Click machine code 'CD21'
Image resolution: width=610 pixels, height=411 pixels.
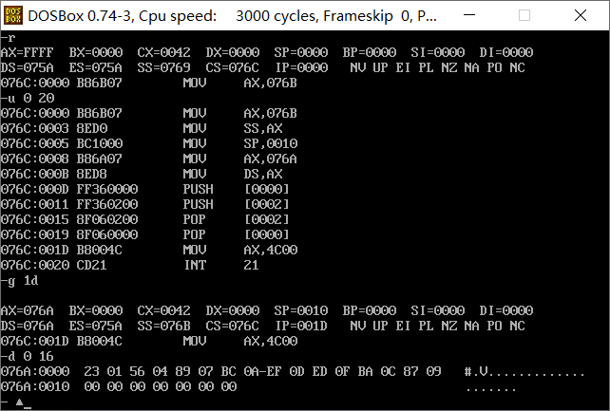click(92, 265)
